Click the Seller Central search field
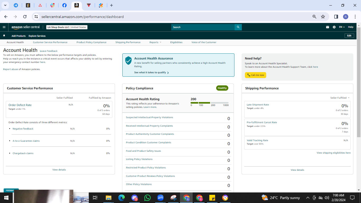This screenshot has height=203, width=361. click(203, 27)
